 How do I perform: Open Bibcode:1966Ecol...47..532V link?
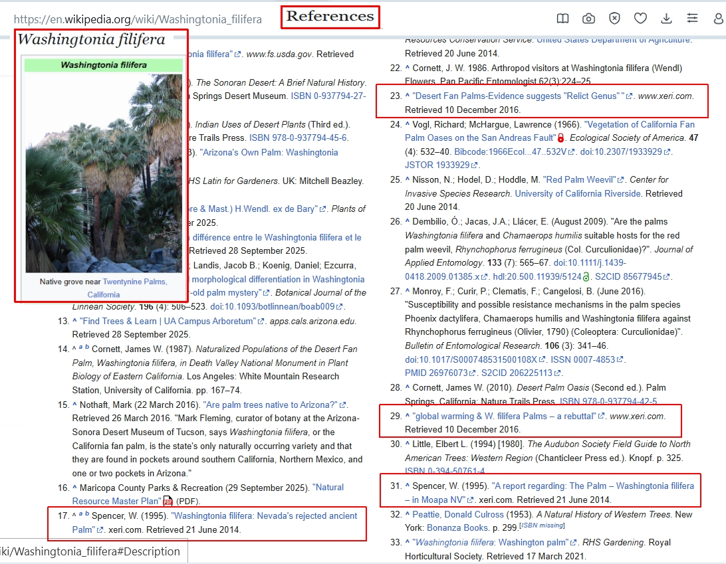(x=514, y=151)
